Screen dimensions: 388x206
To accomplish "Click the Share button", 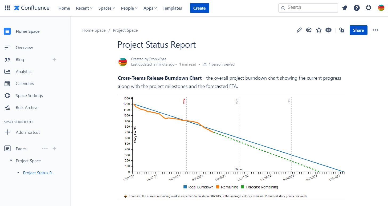I will point(358,30).
